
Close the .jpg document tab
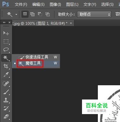click(71, 23)
